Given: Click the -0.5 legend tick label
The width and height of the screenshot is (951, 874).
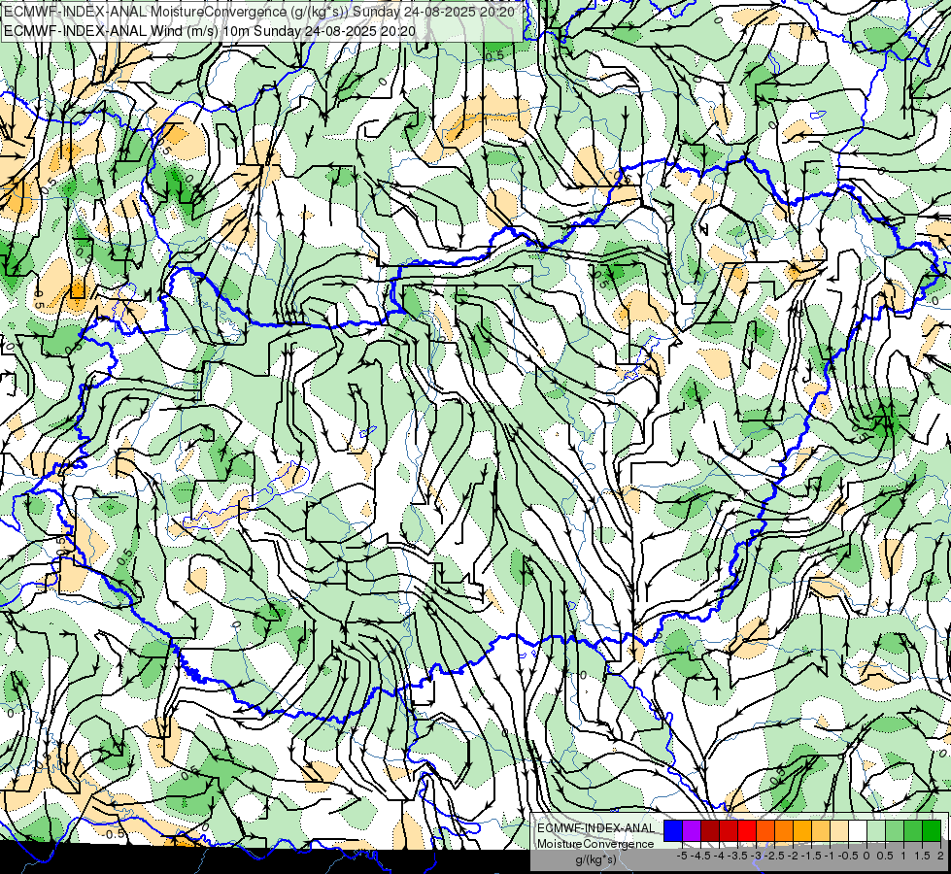Looking at the screenshot, I should 848,856.
